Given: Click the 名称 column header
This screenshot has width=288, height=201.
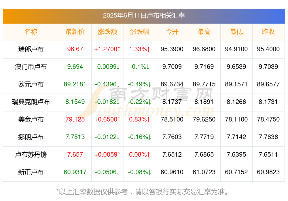Looking at the screenshot, I should (31, 32).
